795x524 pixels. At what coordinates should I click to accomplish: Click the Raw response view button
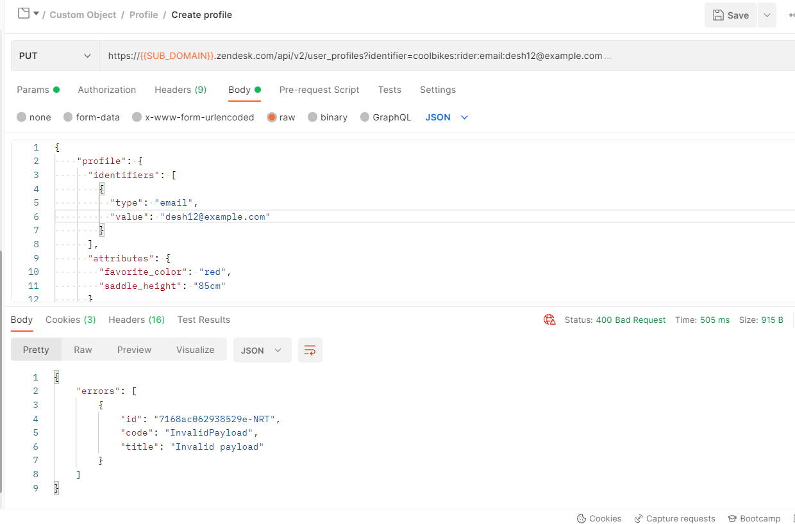pos(83,350)
